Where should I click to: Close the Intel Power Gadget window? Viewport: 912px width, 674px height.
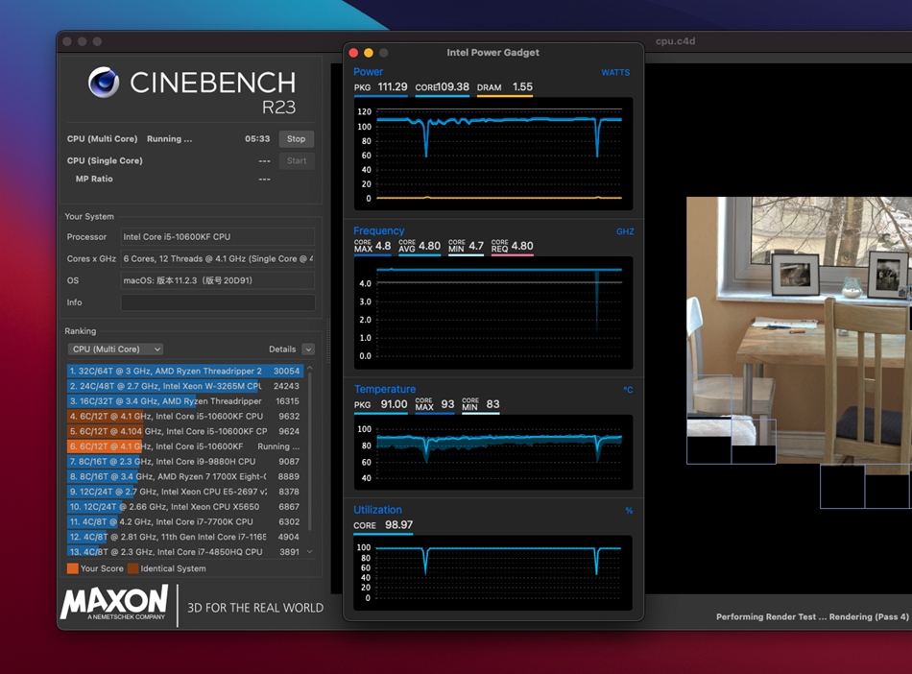point(353,53)
